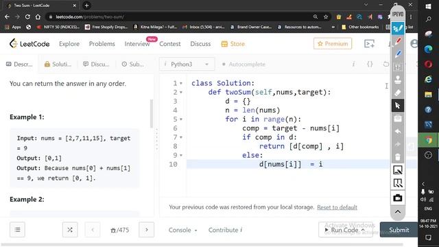Show more bookmarks with the double chevron
Screen dimensions: 439x247
click(333, 27)
